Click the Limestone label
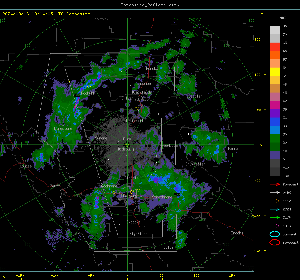Viewport: 300px width, 280px height. [x=63, y=129]
